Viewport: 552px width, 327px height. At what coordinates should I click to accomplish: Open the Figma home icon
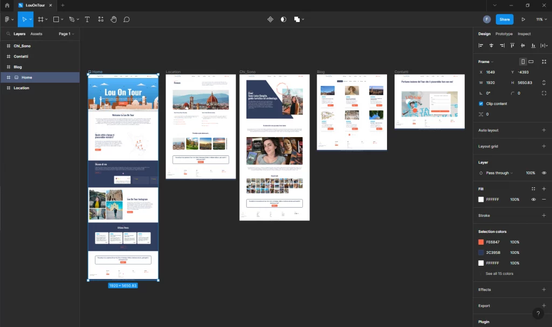(7, 5)
